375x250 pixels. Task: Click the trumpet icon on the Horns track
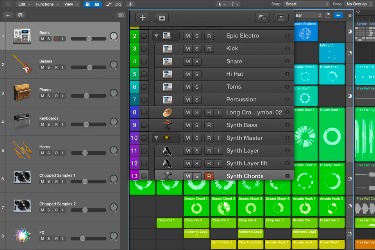[x=22, y=150]
